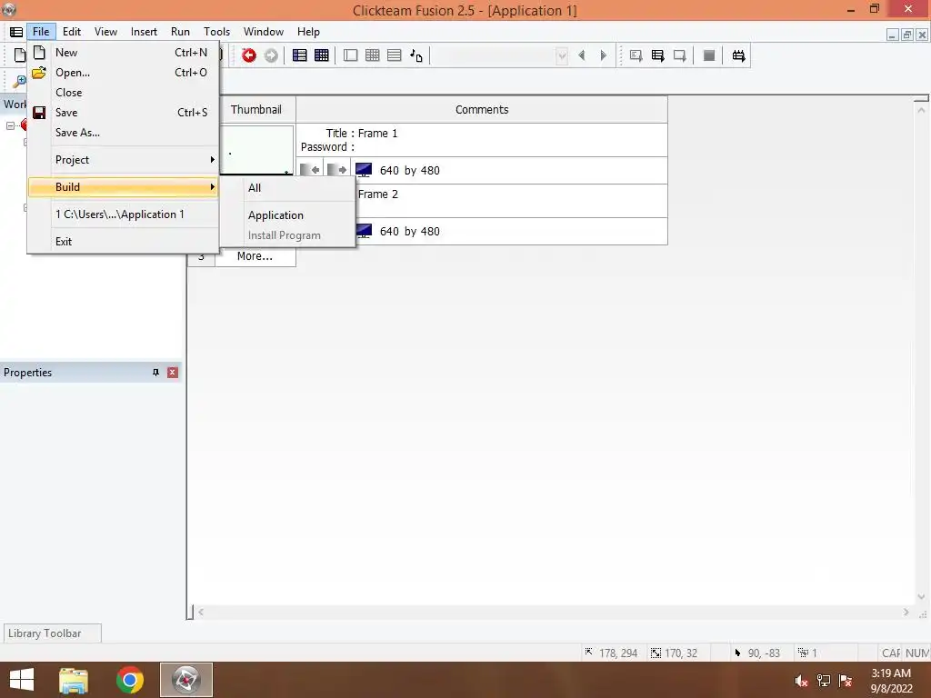Choose Application in Build submenu

click(x=288, y=214)
